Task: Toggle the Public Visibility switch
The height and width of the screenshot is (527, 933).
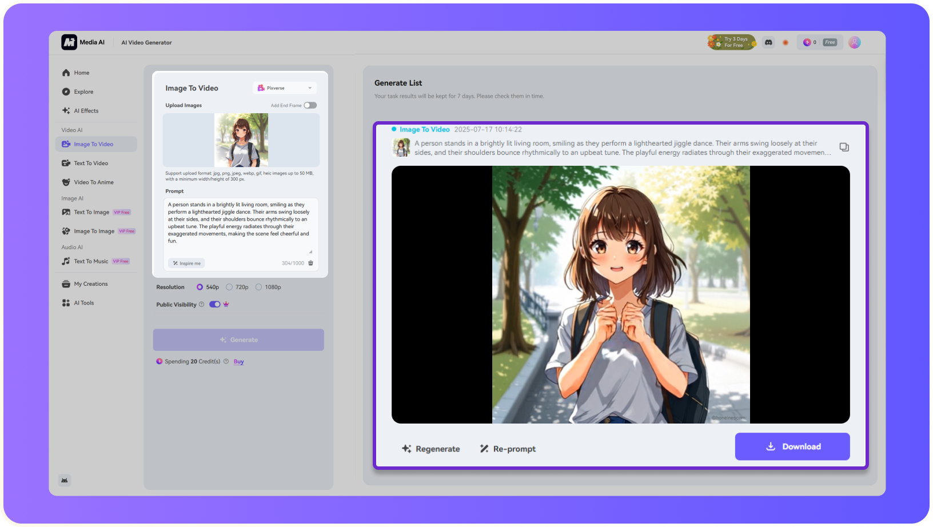Action: pos(215,304)
